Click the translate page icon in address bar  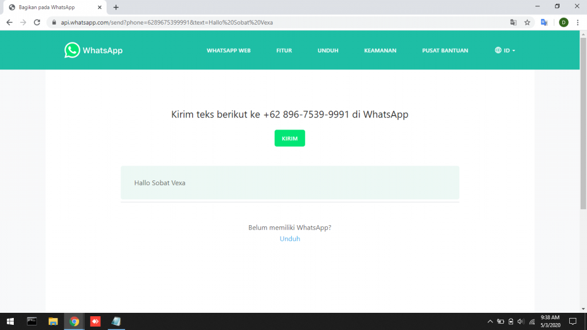pyautogui.click(x=513, y=22)
